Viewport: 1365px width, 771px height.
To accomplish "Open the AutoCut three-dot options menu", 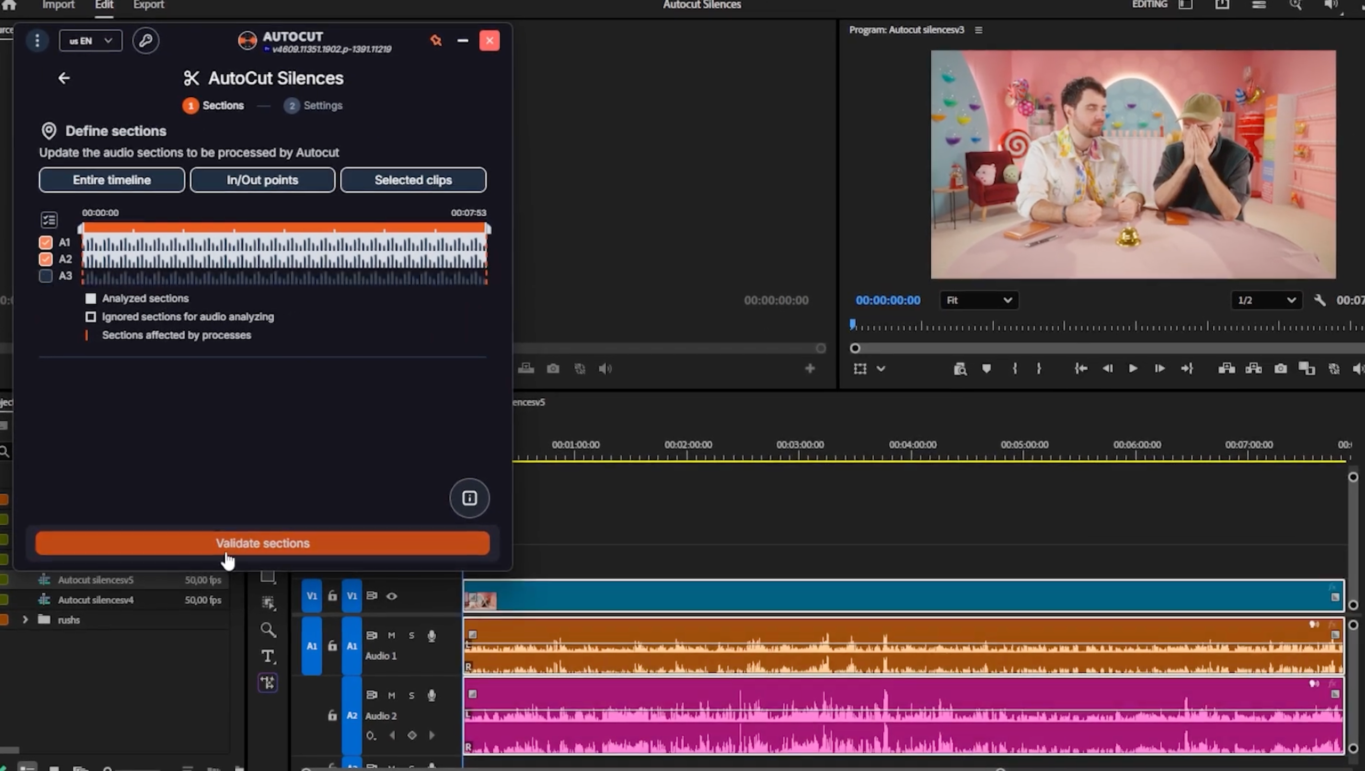I will (x=37, y=40).
